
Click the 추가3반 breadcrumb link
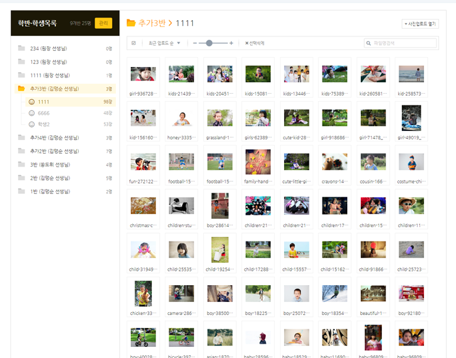click(x=152, y=23)
